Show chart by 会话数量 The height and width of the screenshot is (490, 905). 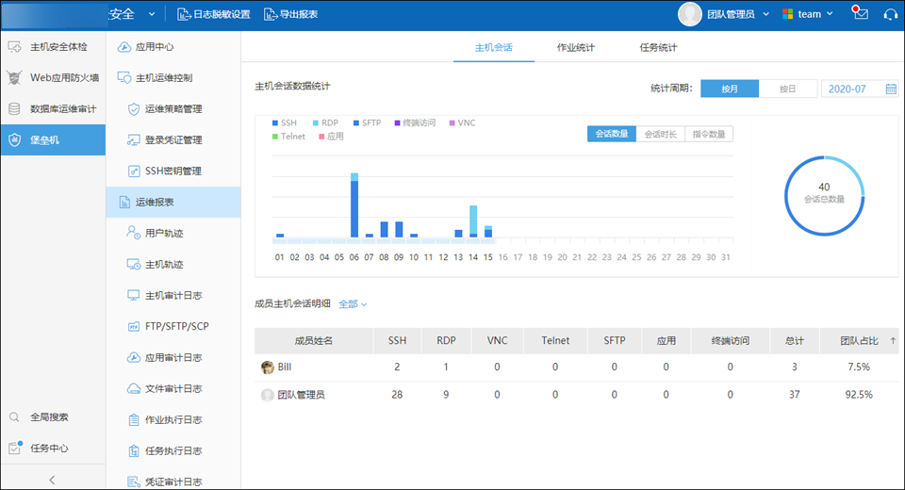point(612,134)
